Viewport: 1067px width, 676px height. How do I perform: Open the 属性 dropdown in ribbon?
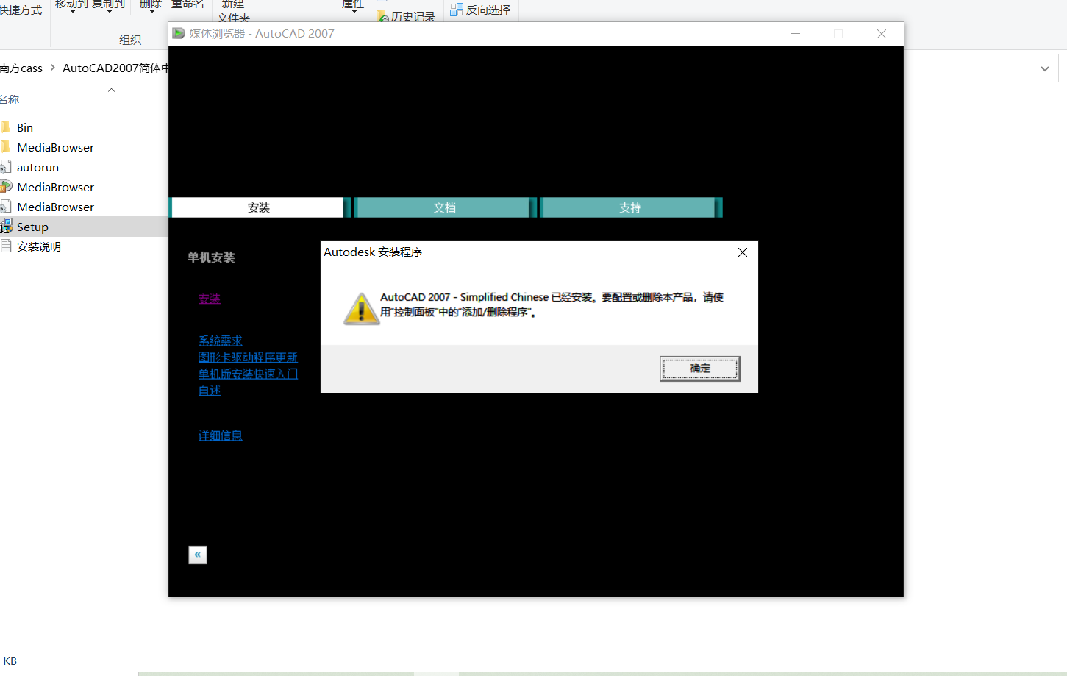pyautogui.click(x=353, y=6)
